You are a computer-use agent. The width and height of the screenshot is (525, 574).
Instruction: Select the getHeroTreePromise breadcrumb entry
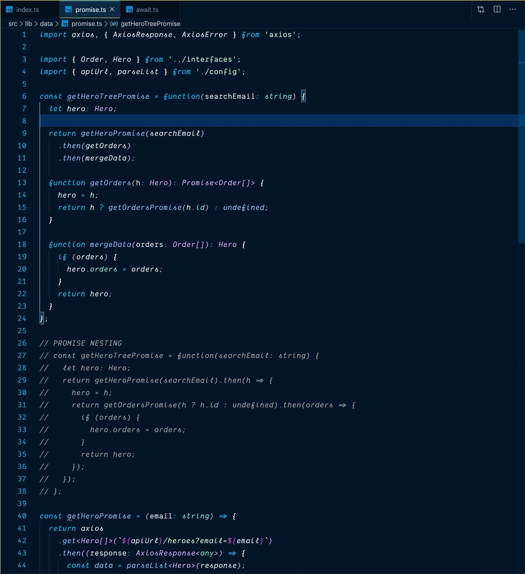point(150,24)
